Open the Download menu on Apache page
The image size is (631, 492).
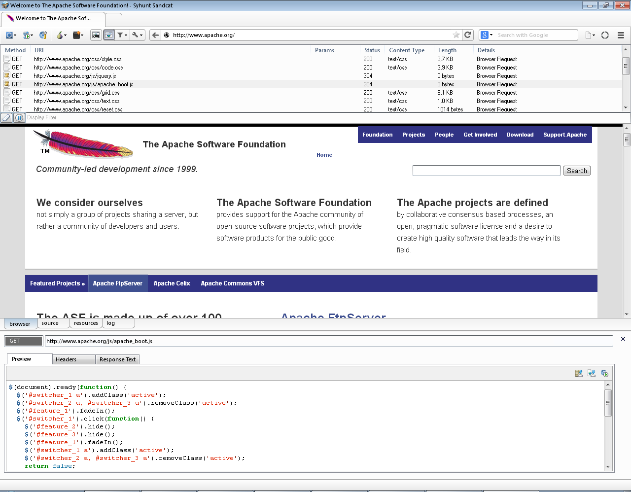click(x=520, y=135)
